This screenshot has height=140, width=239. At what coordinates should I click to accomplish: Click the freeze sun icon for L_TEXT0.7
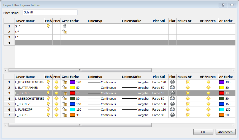(56, 104)
